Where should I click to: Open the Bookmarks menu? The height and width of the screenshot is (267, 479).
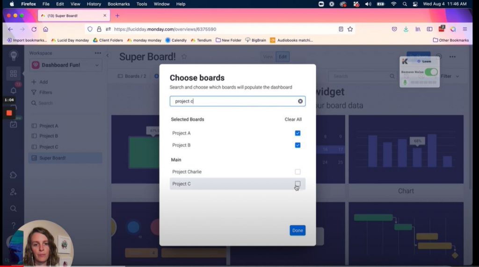118,4
